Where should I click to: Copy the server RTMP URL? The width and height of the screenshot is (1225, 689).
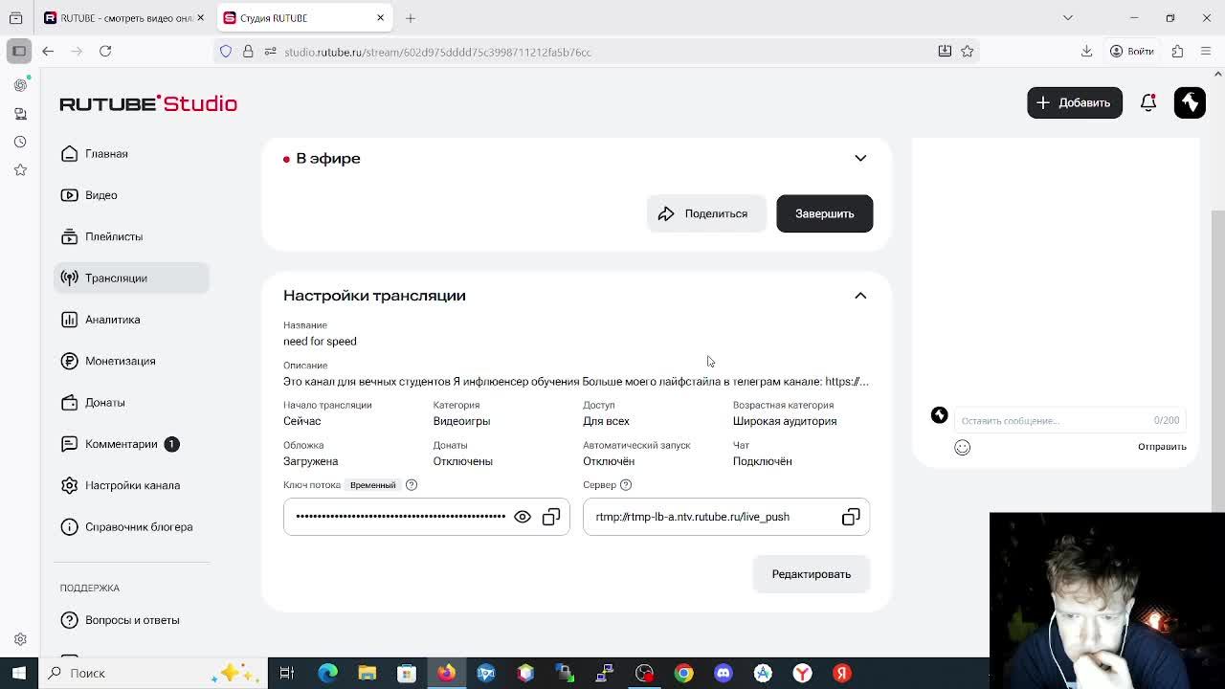(851, 517)
